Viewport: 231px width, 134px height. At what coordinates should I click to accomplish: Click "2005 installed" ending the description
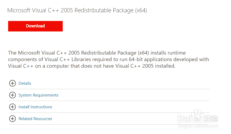159,66
